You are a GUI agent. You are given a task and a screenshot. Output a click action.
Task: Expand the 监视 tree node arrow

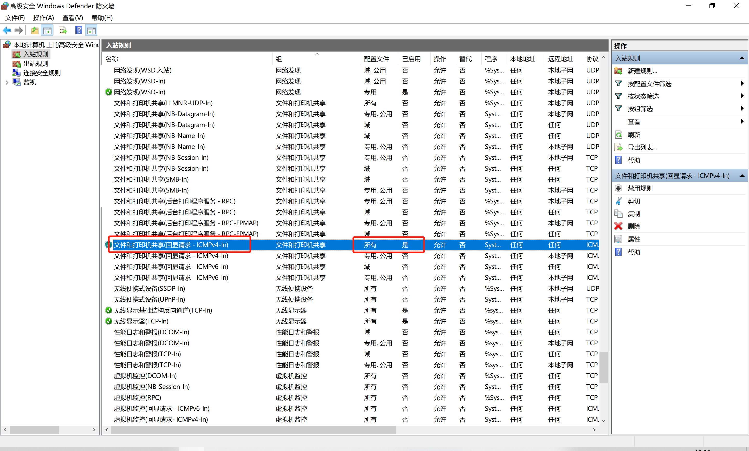tap(7, 82)
